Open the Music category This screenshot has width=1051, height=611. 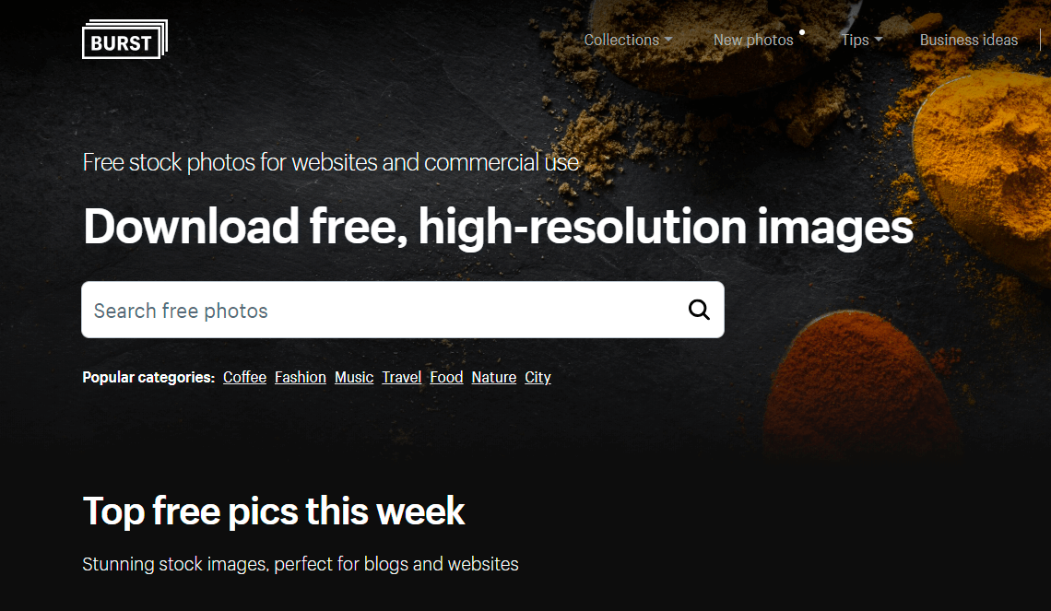click(x=354, y=377)
